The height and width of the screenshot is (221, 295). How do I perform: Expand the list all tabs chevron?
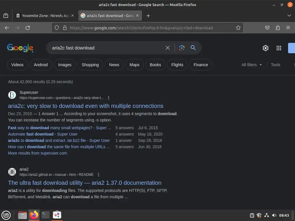click(289, 16)
